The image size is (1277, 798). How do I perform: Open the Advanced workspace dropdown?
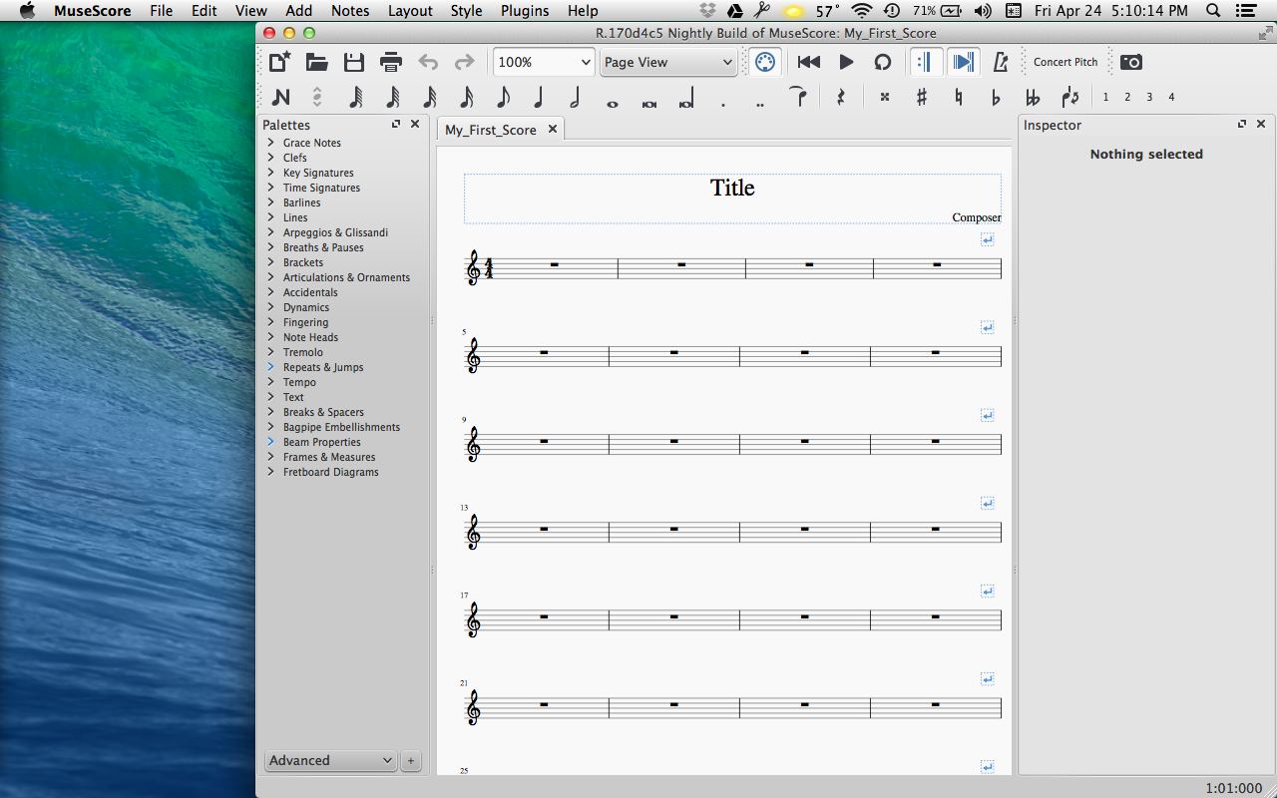(x=331, y=760)
